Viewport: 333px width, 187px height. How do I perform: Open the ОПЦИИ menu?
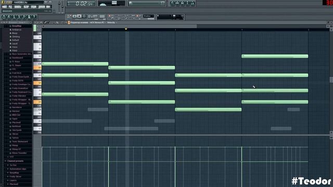tap(33, 7)
